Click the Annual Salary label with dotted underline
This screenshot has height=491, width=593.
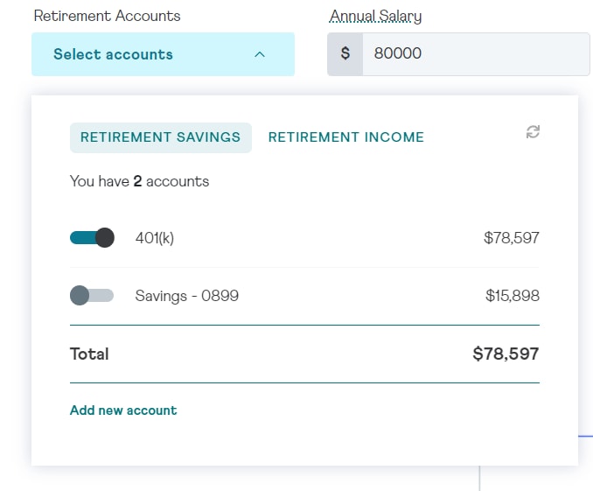pyautogui.click(x=375, y=17)
